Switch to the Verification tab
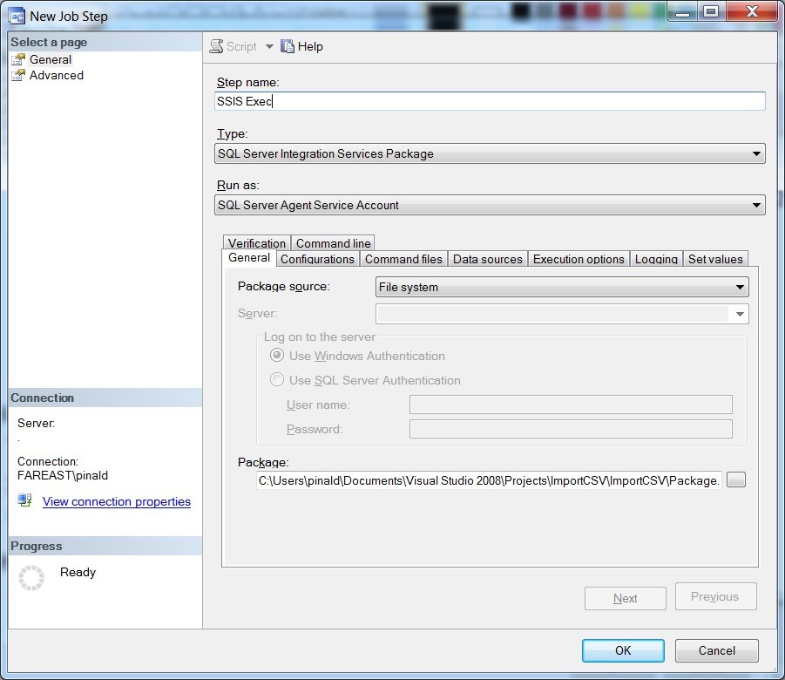This screenshot has width=785, height=680. 256,243
